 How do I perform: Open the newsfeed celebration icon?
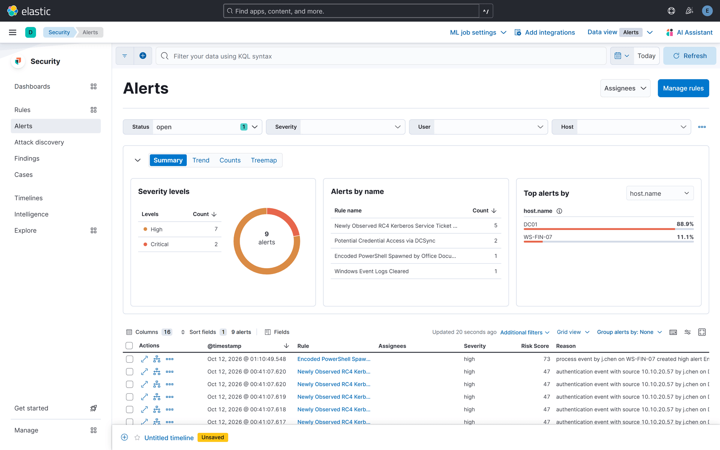[689, 11]
